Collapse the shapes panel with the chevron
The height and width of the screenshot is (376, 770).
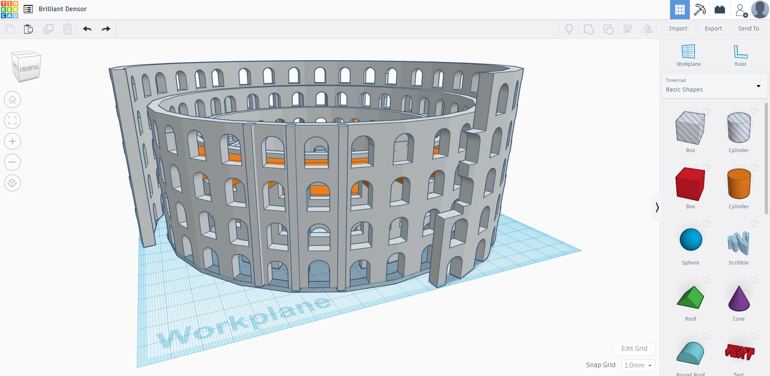point(657,207)
